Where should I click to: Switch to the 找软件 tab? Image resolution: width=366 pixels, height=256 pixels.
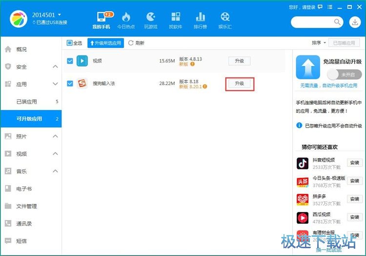coord(176,20)
